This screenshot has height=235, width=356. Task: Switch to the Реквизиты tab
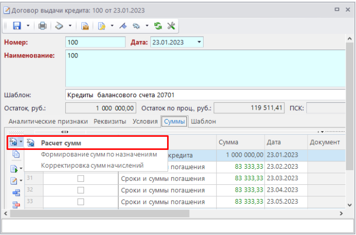110,121
